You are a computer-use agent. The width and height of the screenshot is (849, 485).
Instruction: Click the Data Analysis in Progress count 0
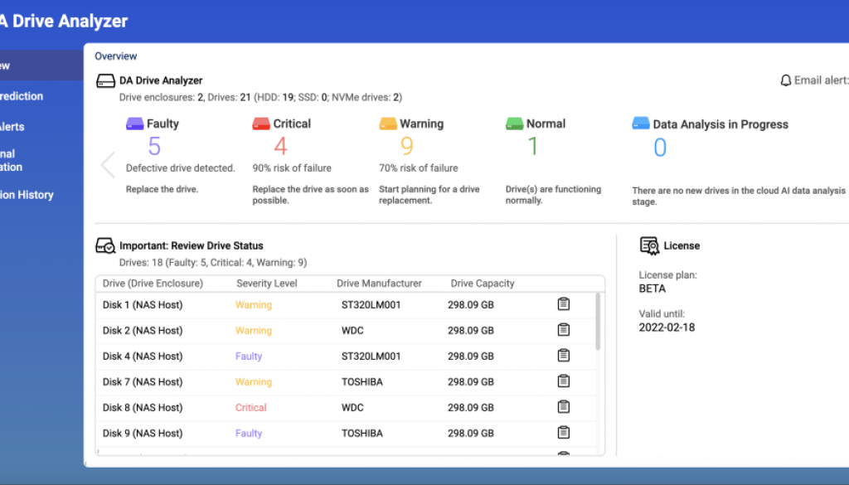point(660,148)
